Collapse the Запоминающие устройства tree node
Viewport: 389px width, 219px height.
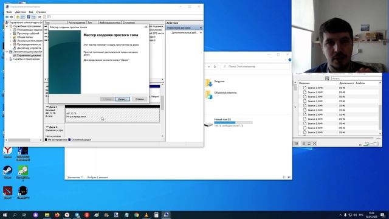(x=7, y=52)
